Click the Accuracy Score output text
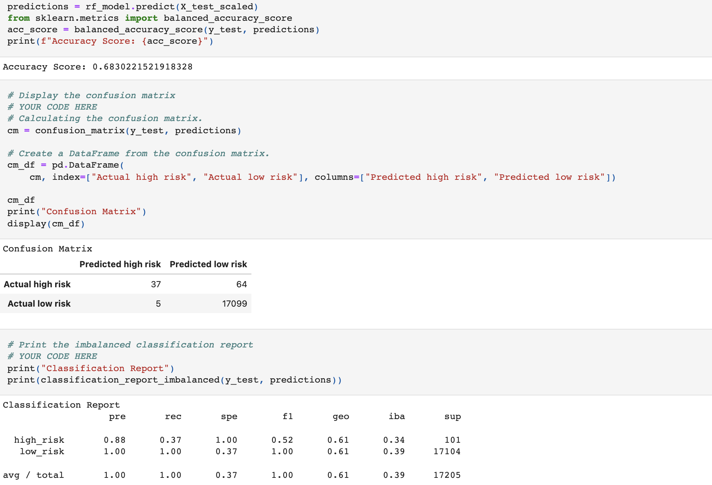The height and width of the screenshot is (485, 712). click(x=97, y=67)
